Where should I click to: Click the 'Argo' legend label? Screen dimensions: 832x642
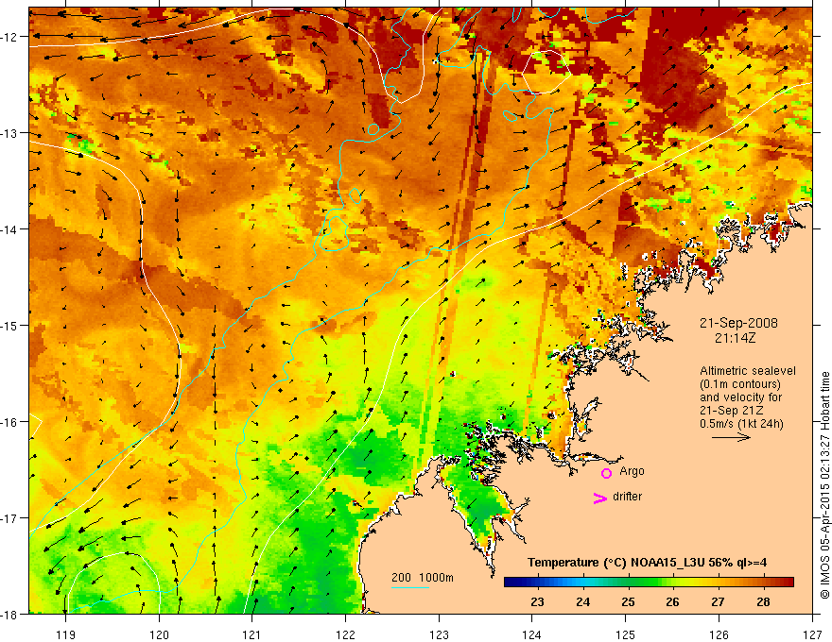[632, 471]
